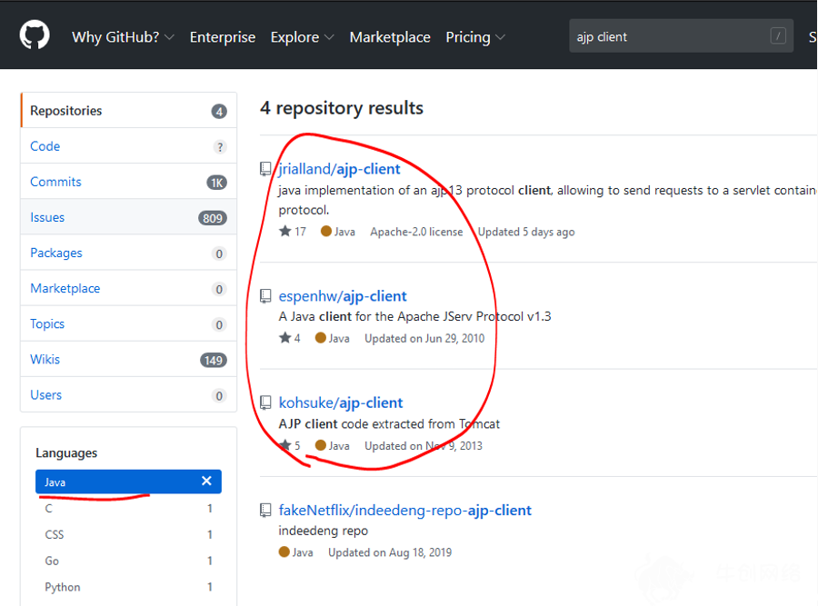This screenshot has height=606, width=818.
Task: Show Wikis search results
Action: coord(128,359)
